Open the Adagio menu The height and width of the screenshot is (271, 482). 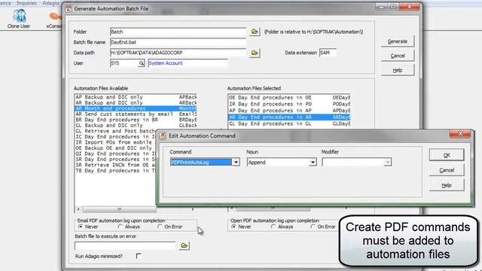point(50,3)
